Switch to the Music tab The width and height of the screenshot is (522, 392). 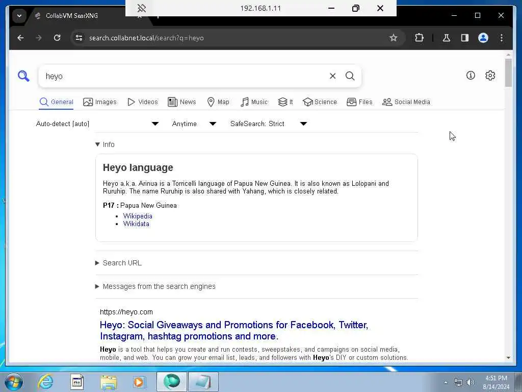coord(254,102)
